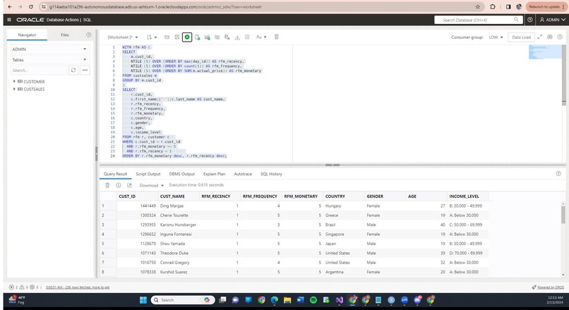Open a file with the folder icon
The image size is (569, 310).
[x=167, y=37]
